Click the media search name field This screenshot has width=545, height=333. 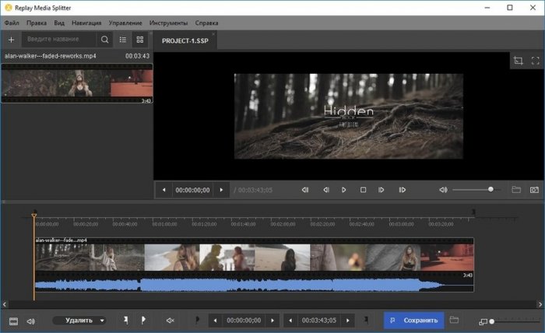pos(61,39)
